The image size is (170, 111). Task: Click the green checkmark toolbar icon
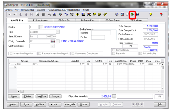132,14
